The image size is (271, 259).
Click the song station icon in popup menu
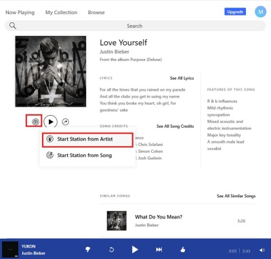tap(50, 155)
